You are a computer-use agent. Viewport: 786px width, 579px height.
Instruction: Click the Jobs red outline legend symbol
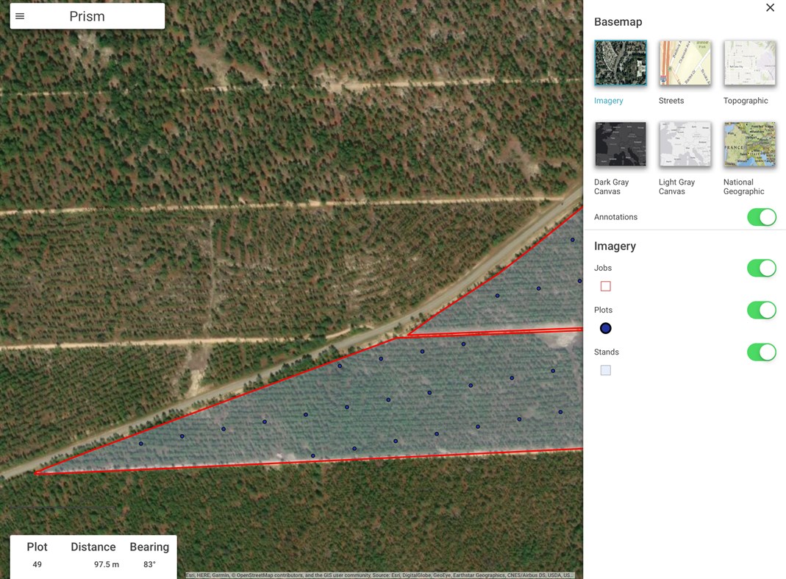tap(605, 286)
